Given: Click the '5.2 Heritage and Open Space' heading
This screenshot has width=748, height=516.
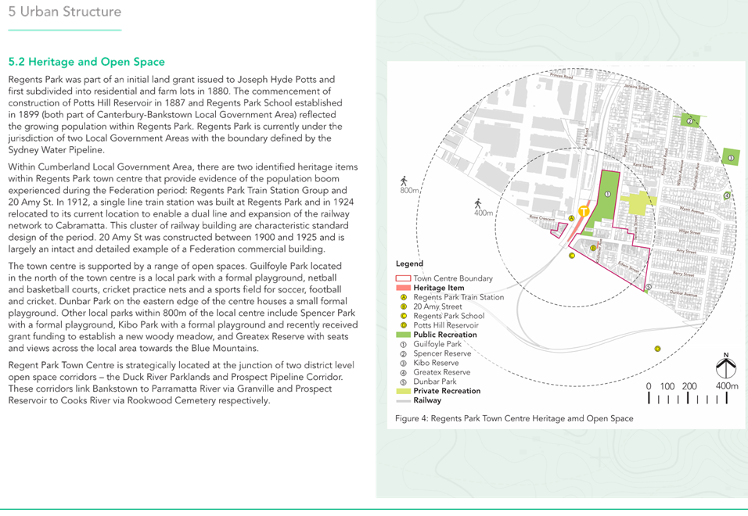Looking at the screenshot, I should coord(86,62).
